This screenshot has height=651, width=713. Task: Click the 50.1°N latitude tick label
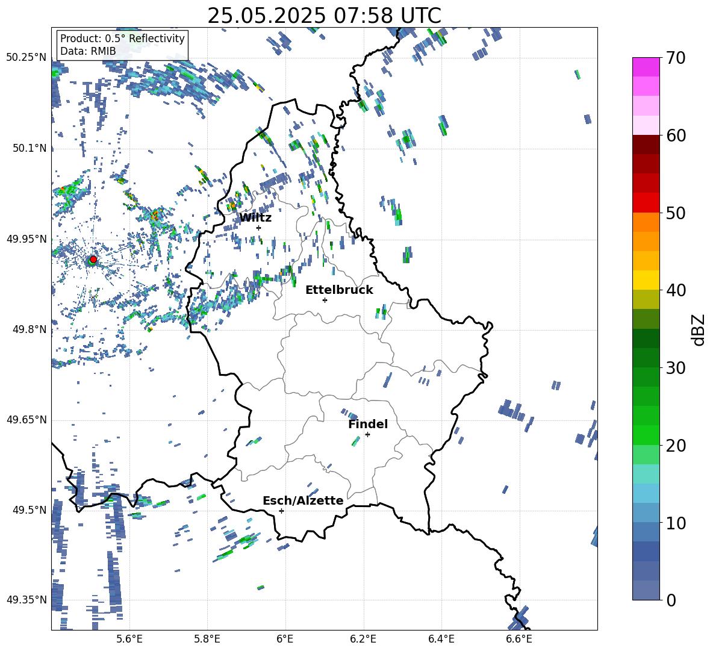point(30,148)
